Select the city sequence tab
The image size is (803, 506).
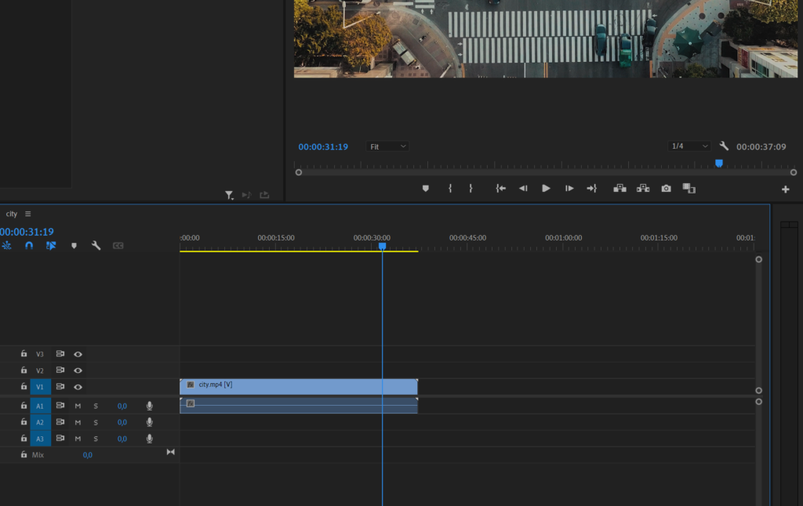click(x=12, y=214)
